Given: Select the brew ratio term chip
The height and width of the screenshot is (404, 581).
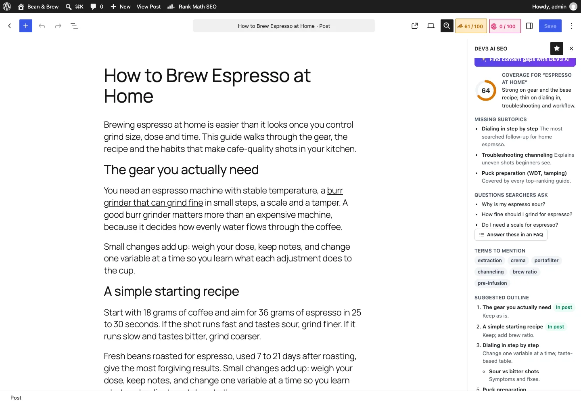Looking at the screenshot, I should click(x=525, y=272).
